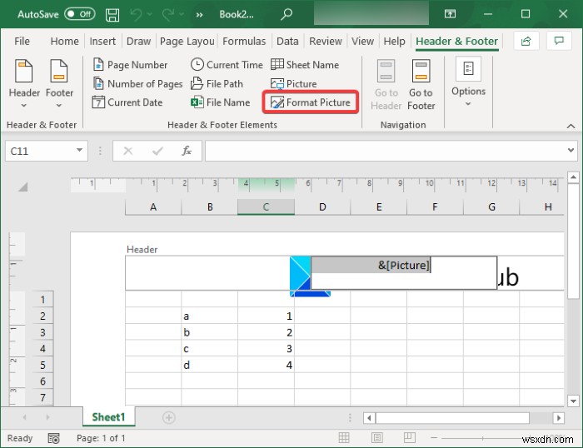Select the Header & Footer tab
This screenshot has height=448, width=583.
[x=456, y=42]
